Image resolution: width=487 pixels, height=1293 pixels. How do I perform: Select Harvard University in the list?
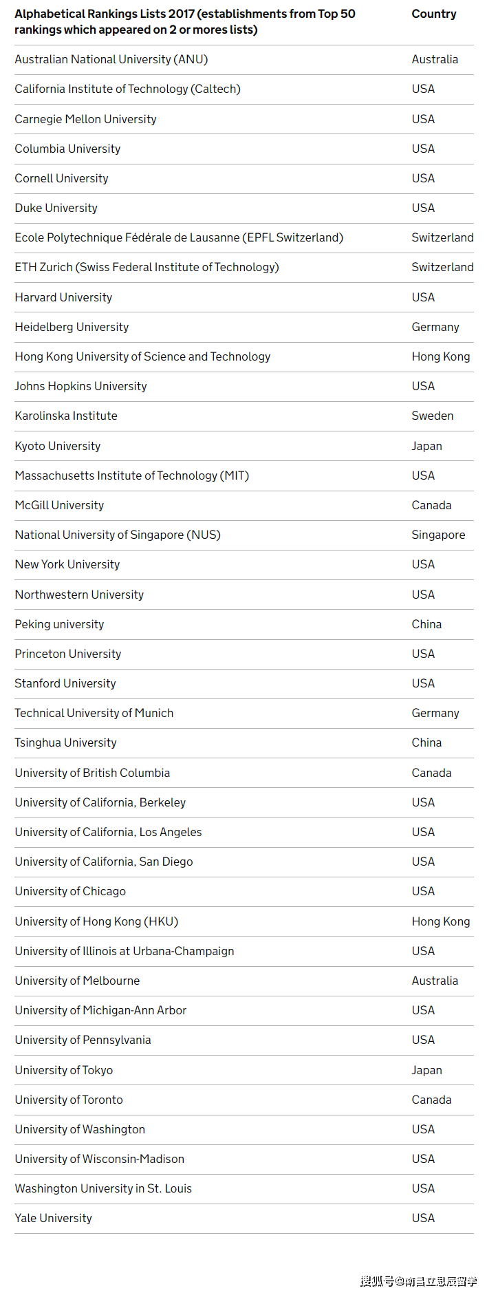click(x=63, y=298)
